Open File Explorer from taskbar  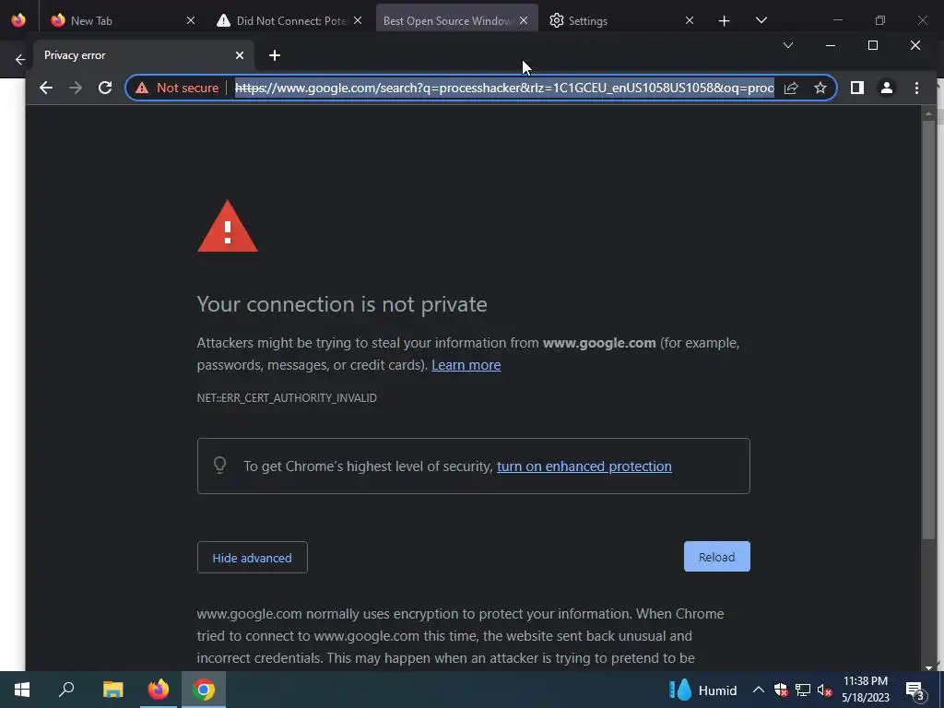pyautogui.click(x=112, y=690)
